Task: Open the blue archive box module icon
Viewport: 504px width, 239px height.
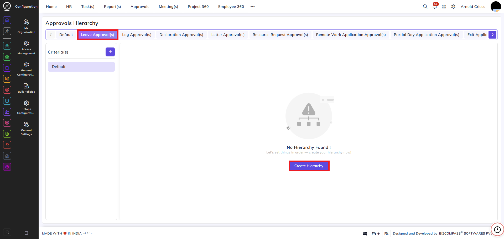Action: [x=7, y=101]
